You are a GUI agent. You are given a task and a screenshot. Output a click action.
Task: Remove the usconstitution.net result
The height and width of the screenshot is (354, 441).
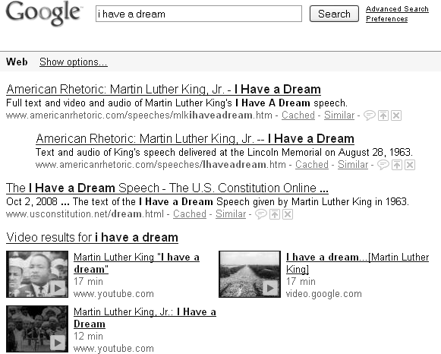tap(288, 214)
